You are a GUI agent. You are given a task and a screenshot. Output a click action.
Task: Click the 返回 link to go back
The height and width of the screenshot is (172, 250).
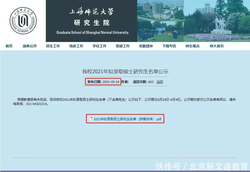[159, 82]
